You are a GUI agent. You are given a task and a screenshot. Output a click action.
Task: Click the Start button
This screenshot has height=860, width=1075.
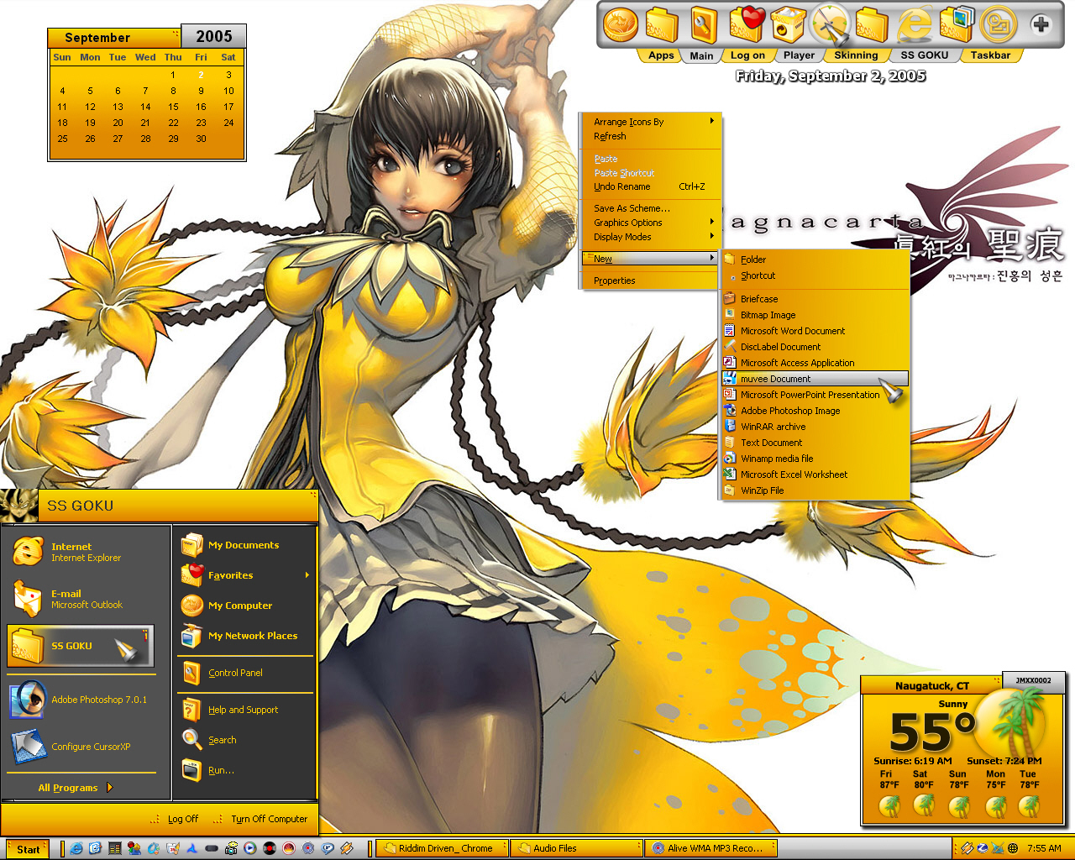28,849
